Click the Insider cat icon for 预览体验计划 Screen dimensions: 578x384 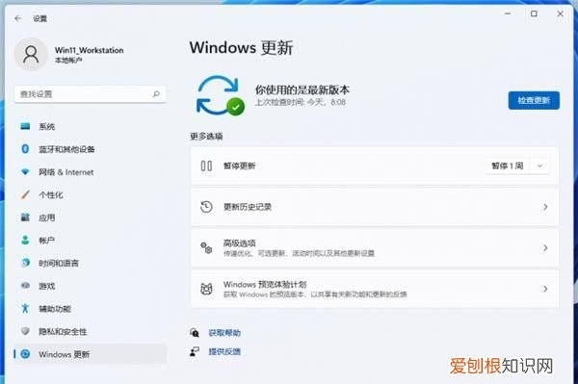(x=206, y=289)
